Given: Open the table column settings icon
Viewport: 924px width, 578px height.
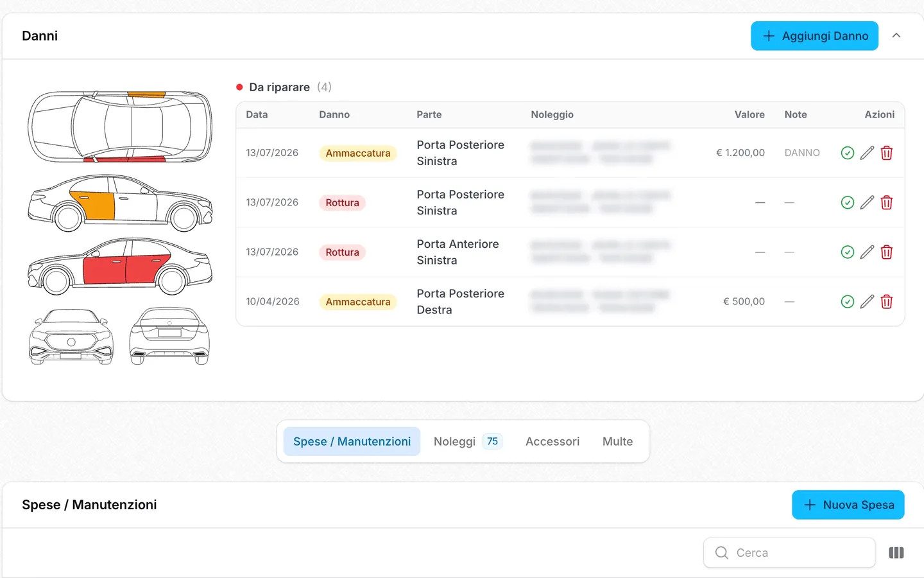Looking at the screenshot, I should click(896, 552).
